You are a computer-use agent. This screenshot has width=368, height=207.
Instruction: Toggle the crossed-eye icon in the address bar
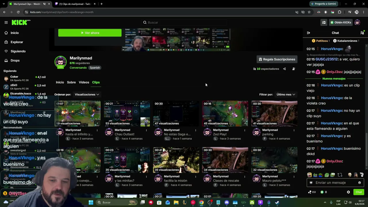tap(303, 12)
